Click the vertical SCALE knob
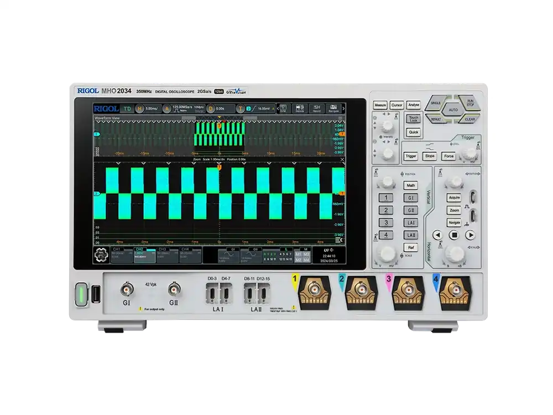The image size is (553, 415). click(387, 253)
